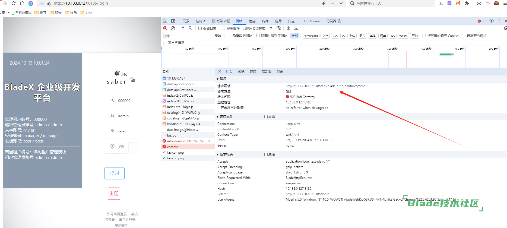Check the 反转 checkbox
The width and height of the screenshot is (507, 228).
pyautogui.click(x=211, y=36)
